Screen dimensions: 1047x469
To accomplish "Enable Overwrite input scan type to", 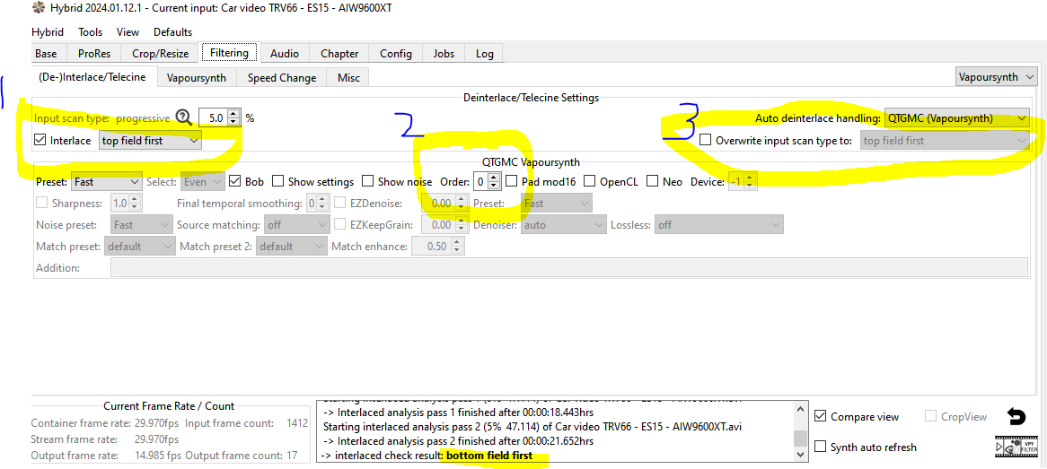I will [706, 141].
